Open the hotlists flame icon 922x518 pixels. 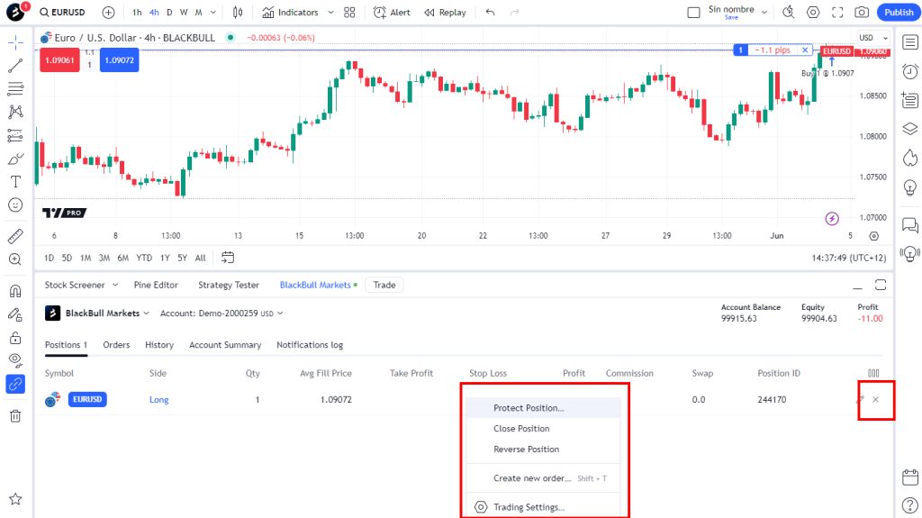(x=909, y=158)
